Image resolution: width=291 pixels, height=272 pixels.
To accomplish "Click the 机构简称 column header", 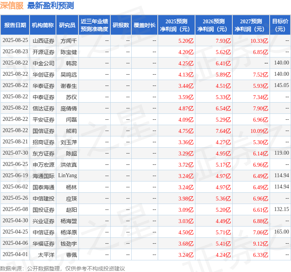I will click(43, 25).
